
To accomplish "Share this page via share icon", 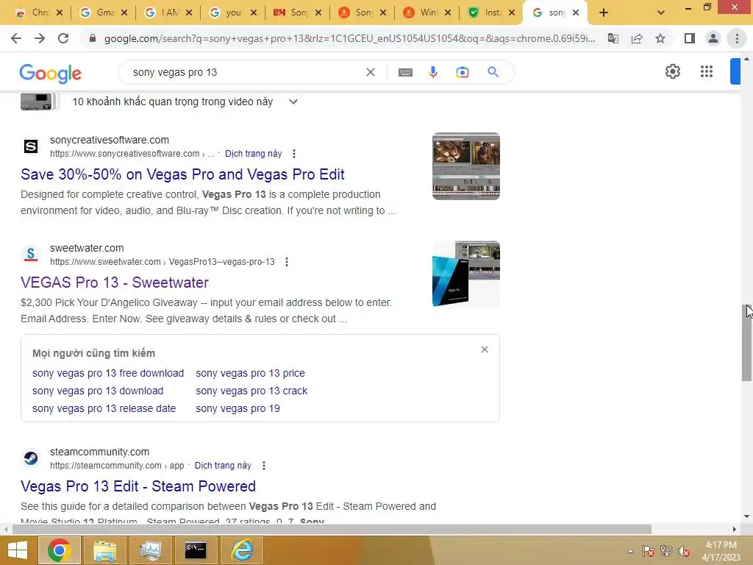I will 637,38.
